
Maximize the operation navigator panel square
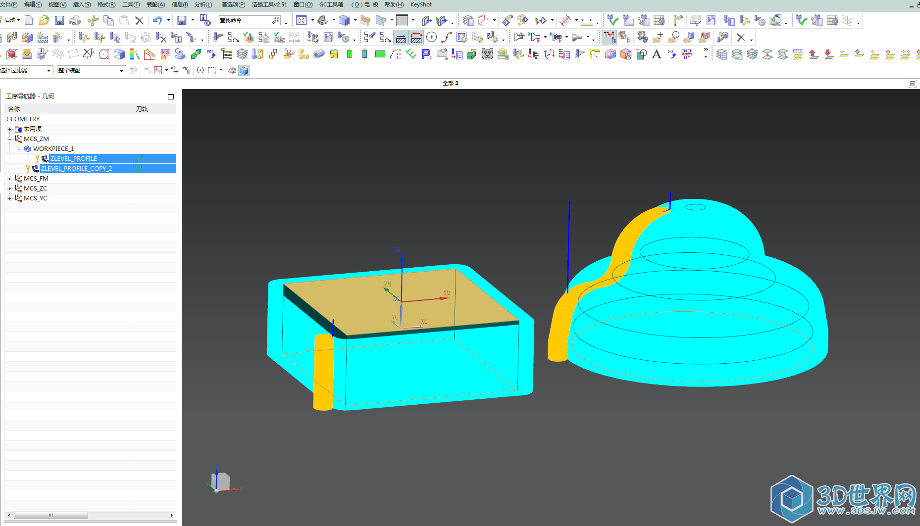(171, 96)
